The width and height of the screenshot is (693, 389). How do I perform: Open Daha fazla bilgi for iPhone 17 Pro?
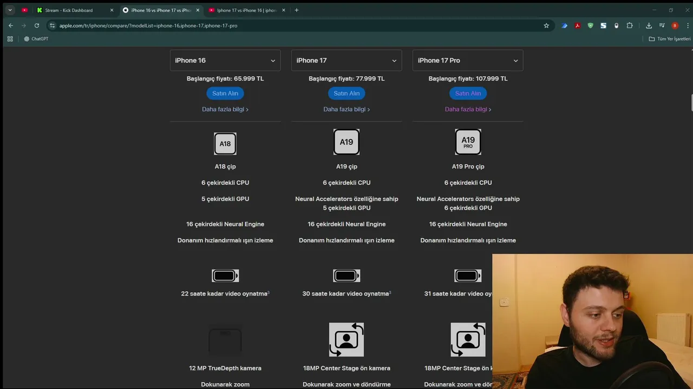pyautogui.click(x=468, y=109)
